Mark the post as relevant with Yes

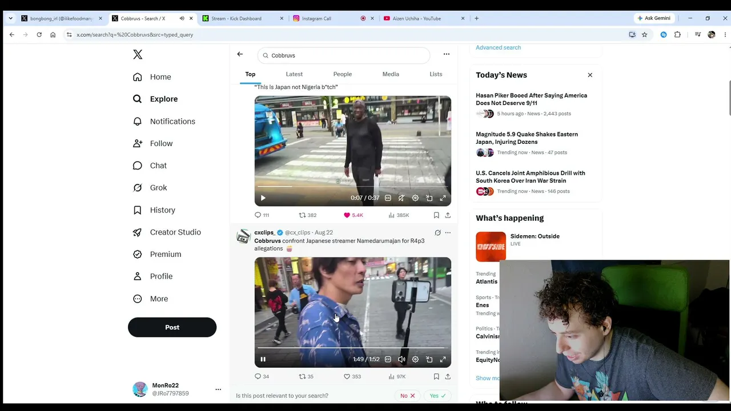(x=437, y=396)
